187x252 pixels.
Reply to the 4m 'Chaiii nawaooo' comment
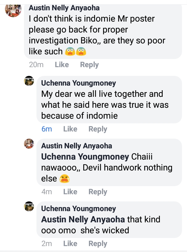[x=98, y=192]
